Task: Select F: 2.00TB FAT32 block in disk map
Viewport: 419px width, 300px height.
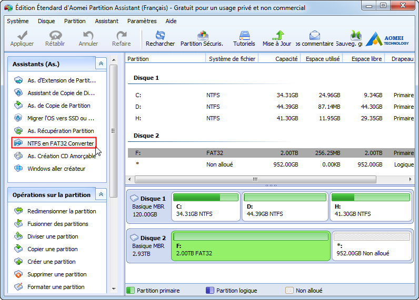Action: pyautogui.click(x=251, y=246)
